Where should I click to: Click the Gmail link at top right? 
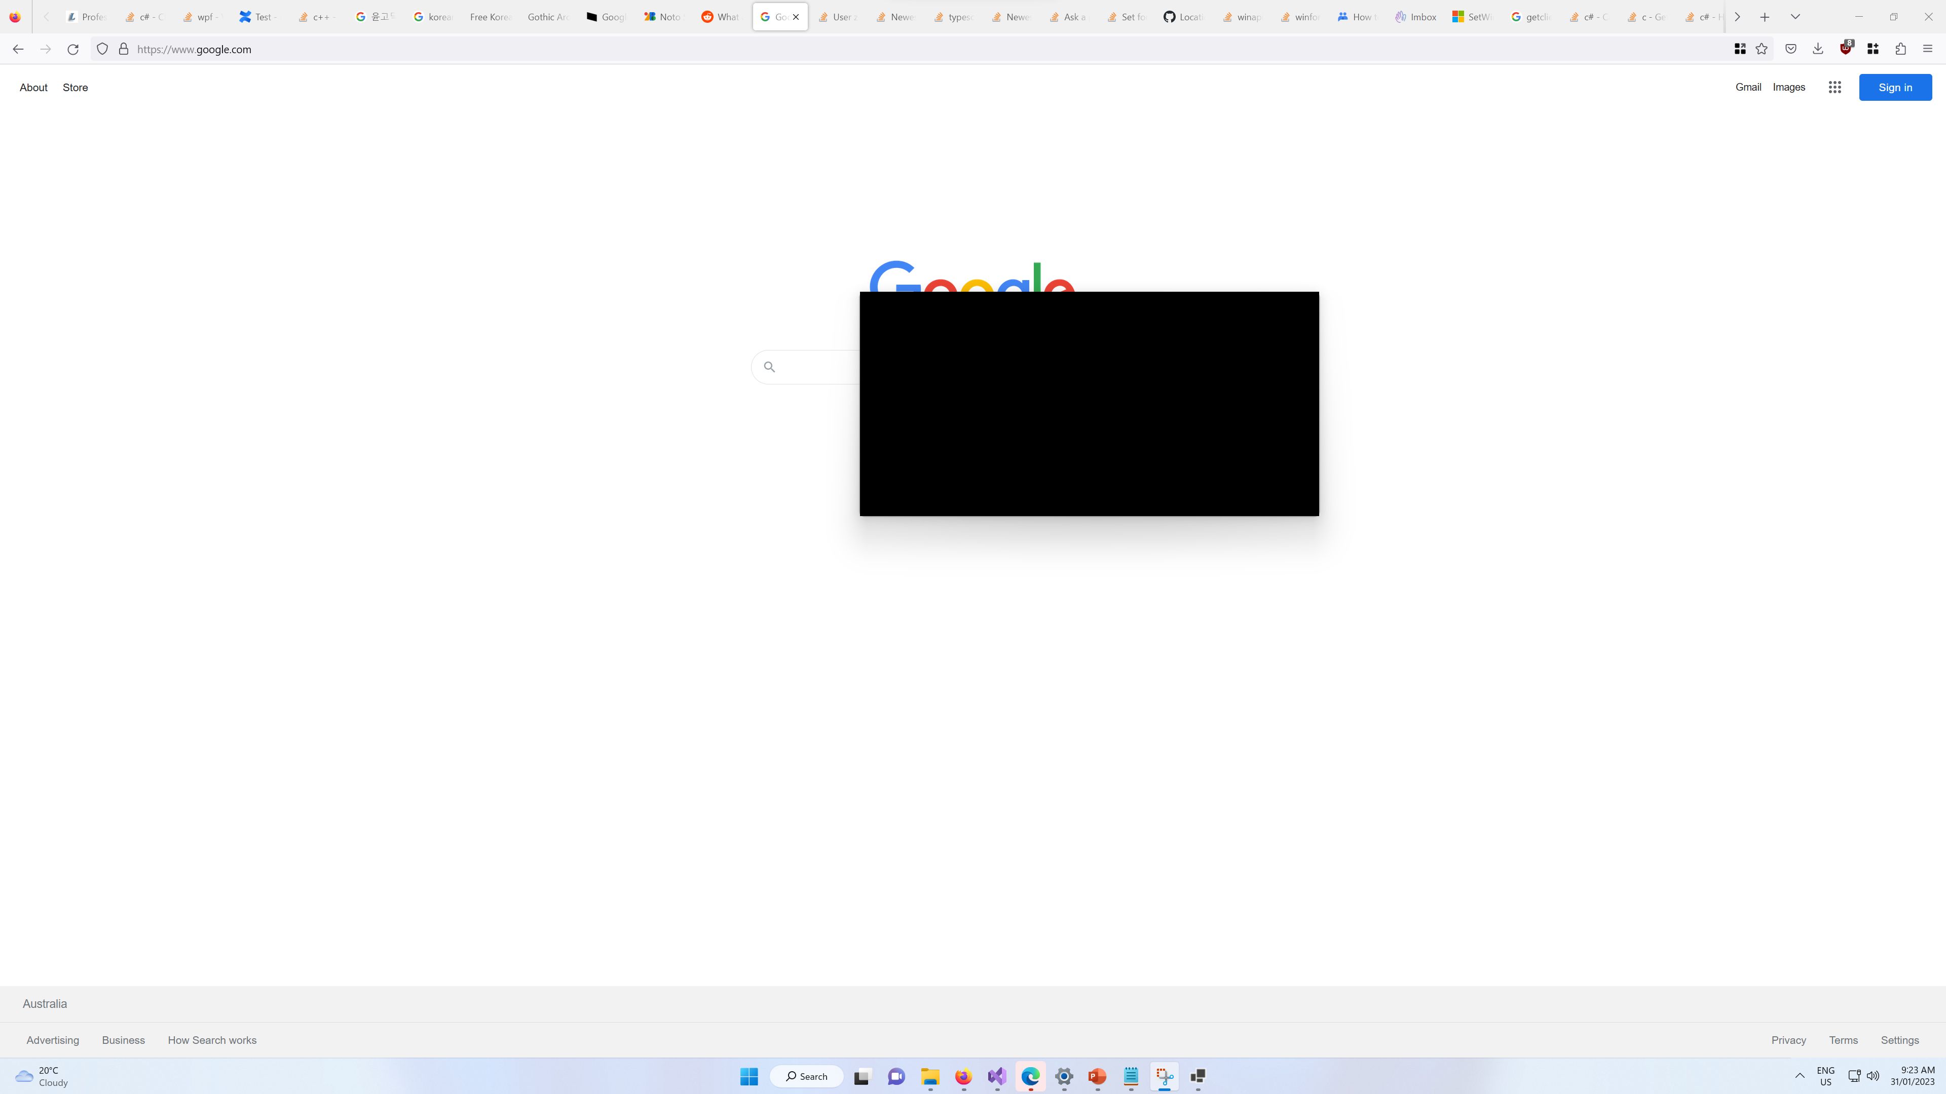tap(1748, 87)
